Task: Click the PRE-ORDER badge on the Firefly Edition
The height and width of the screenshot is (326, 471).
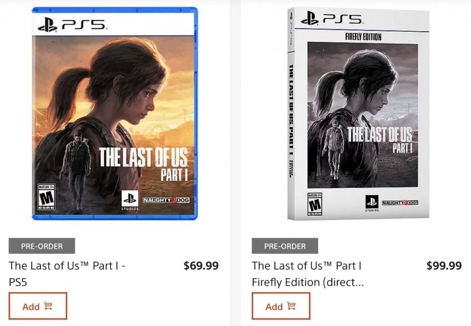Action: pos(285,246)
